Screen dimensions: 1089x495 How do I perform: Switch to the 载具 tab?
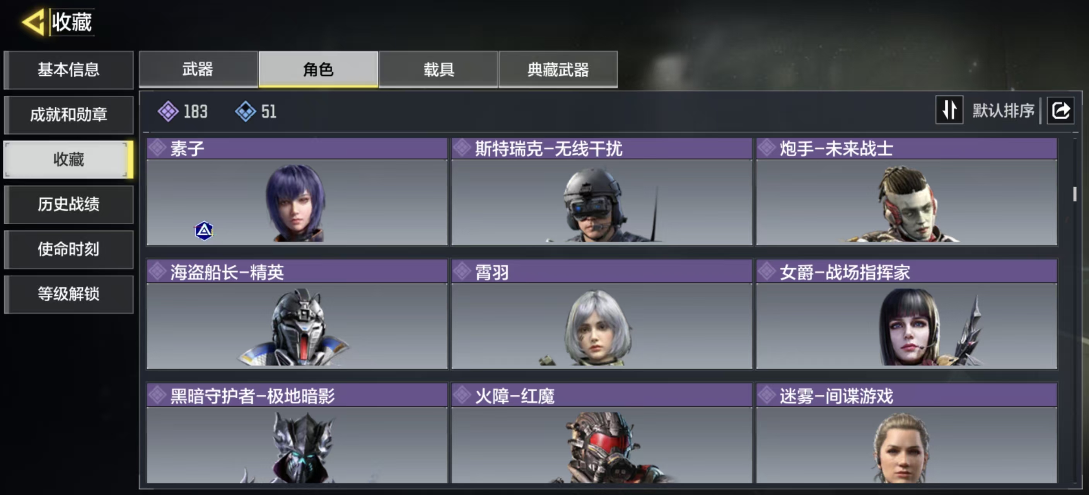pyautogui.click(x=439, y=69)
